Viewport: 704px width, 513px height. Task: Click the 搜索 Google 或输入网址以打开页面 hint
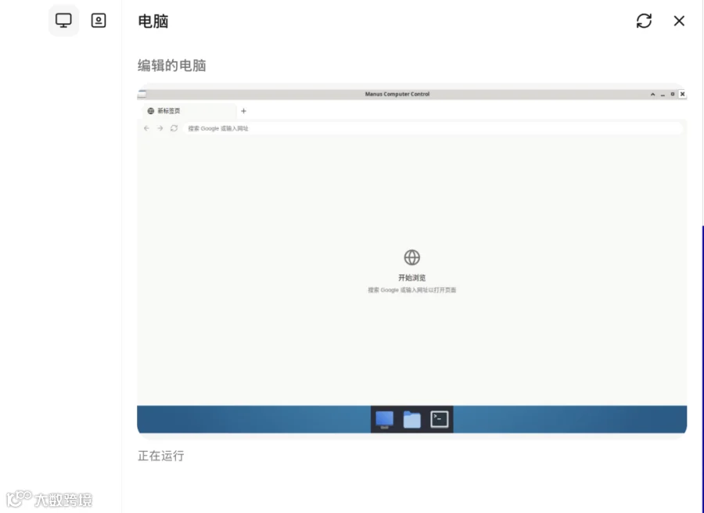pyautogui.click(x=411, y=290)
